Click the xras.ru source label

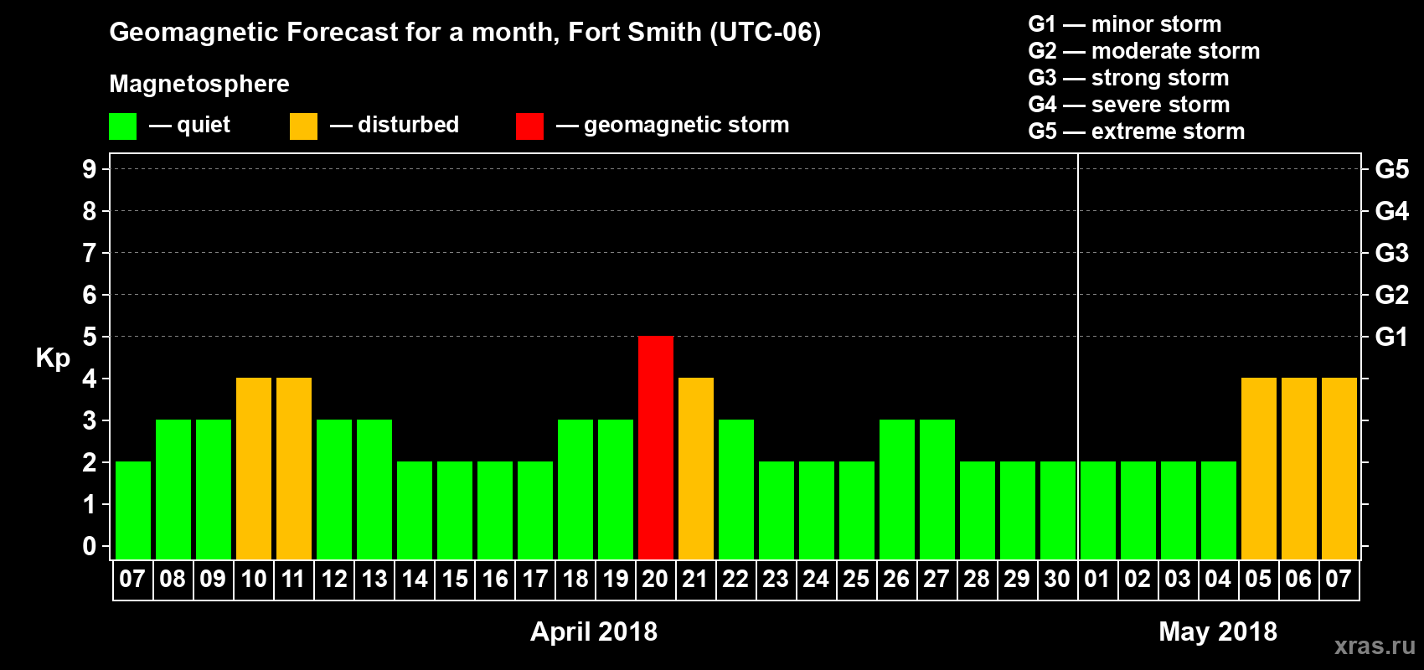1375,646
